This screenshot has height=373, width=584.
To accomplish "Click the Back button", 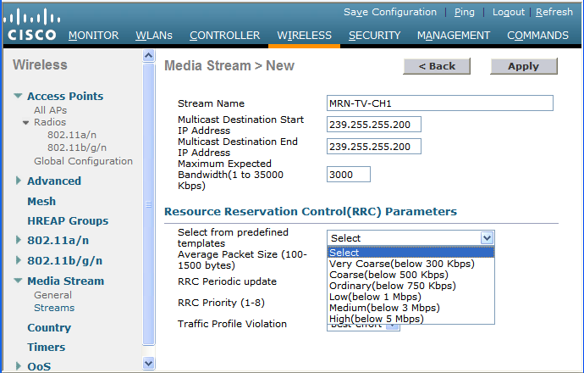I will 436,66.
